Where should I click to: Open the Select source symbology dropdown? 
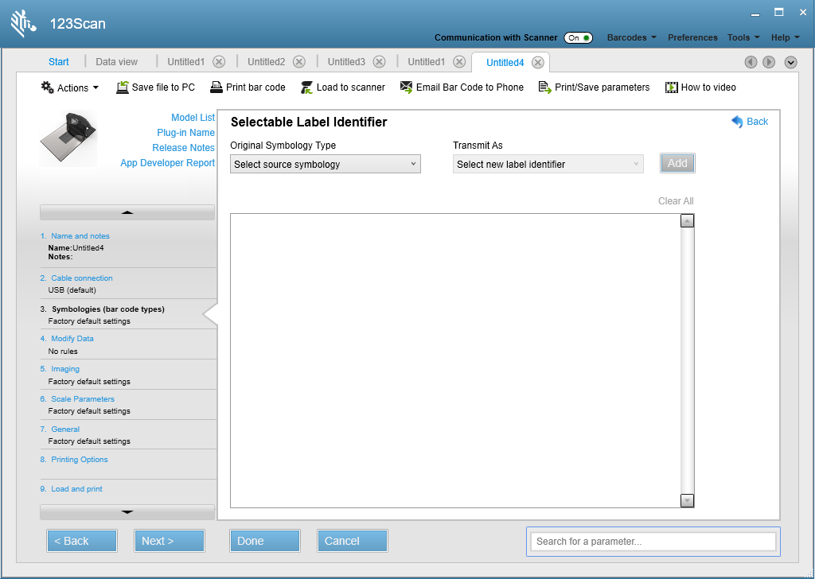click(x=325, y=163)
